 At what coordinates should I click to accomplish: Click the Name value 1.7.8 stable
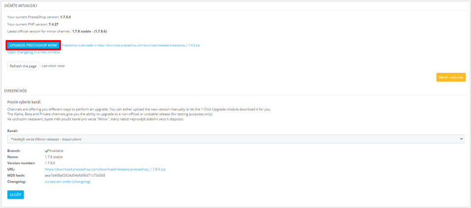point(54,157)
